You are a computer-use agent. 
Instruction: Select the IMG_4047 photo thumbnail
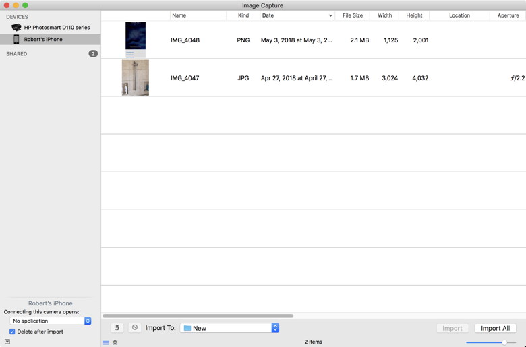pos(136,77)
